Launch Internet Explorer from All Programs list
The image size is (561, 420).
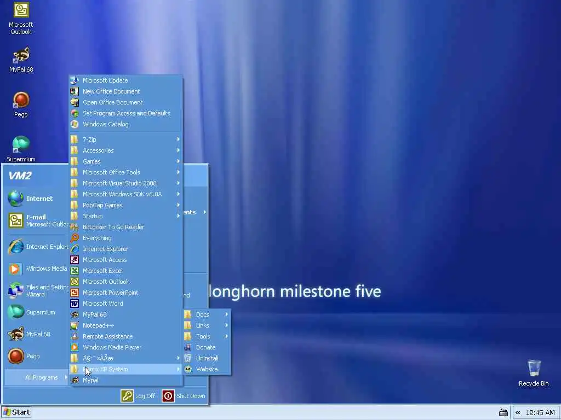tap(125, 249)
